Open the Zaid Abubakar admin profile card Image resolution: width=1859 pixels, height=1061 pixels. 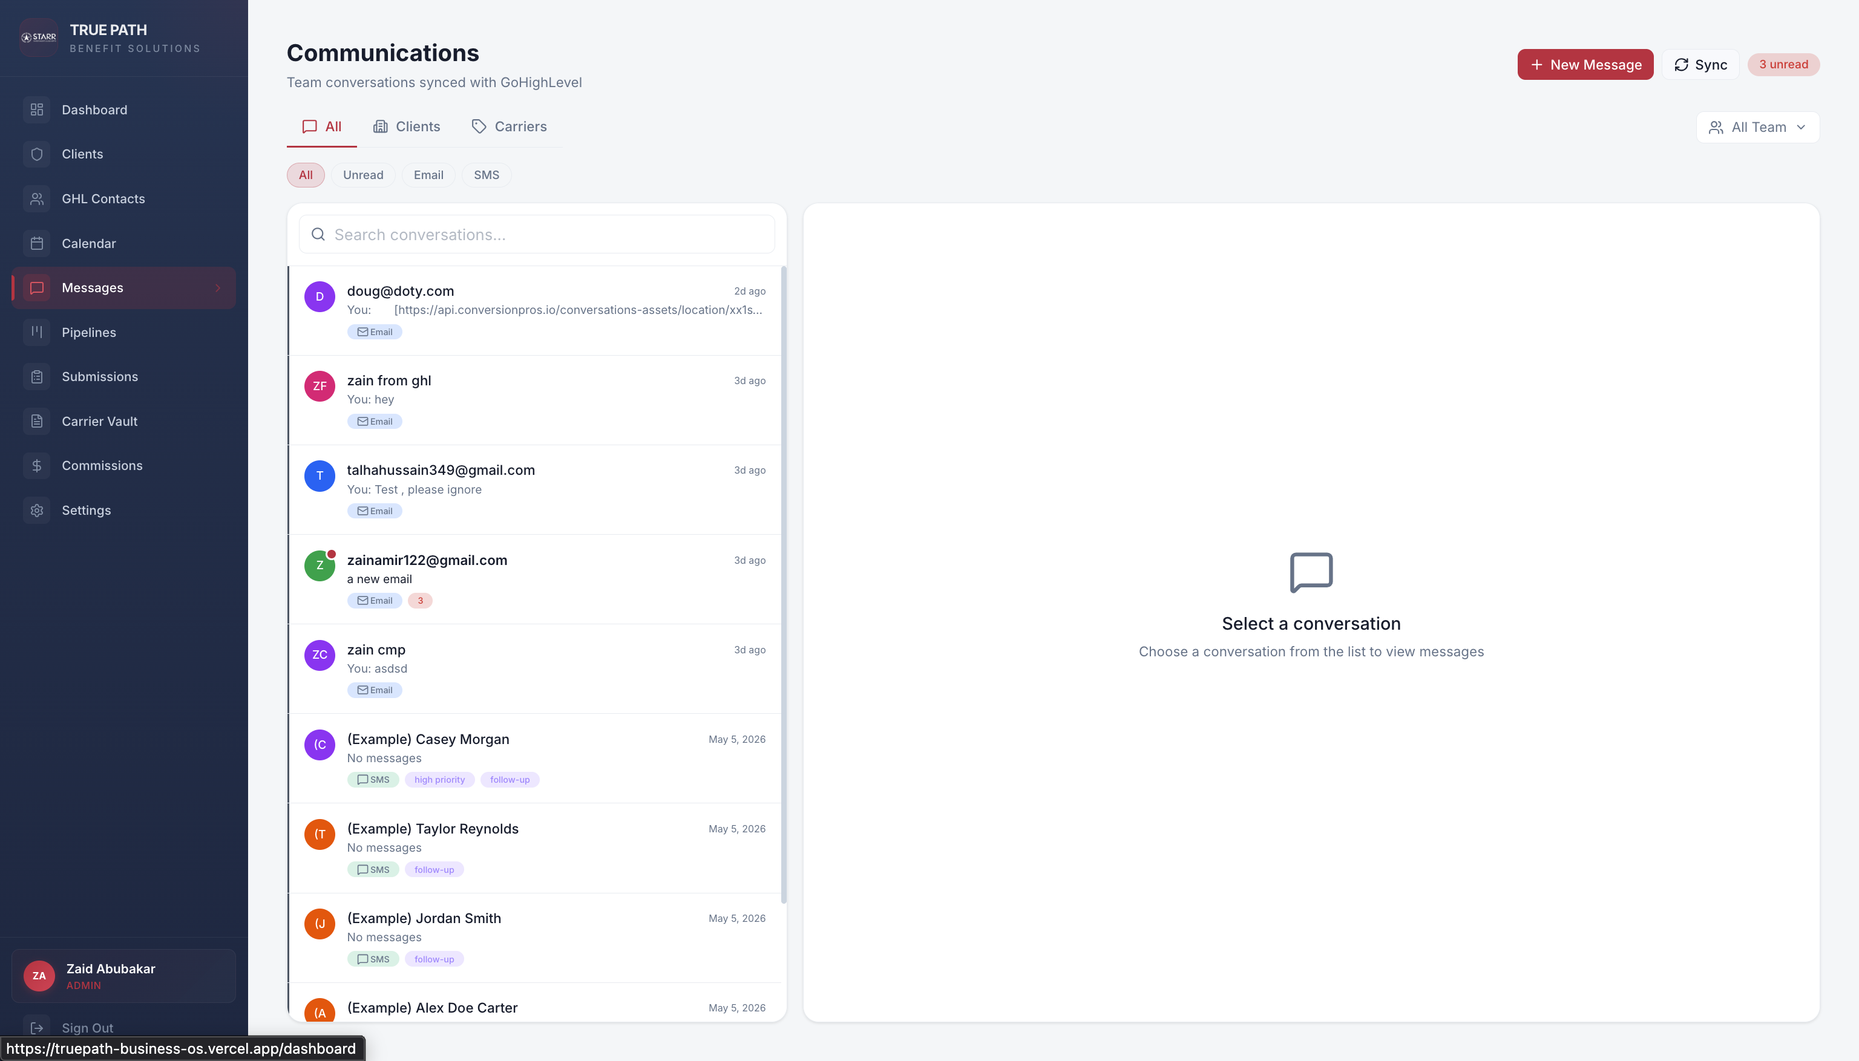pyautogui.click(x=124, y=976)
